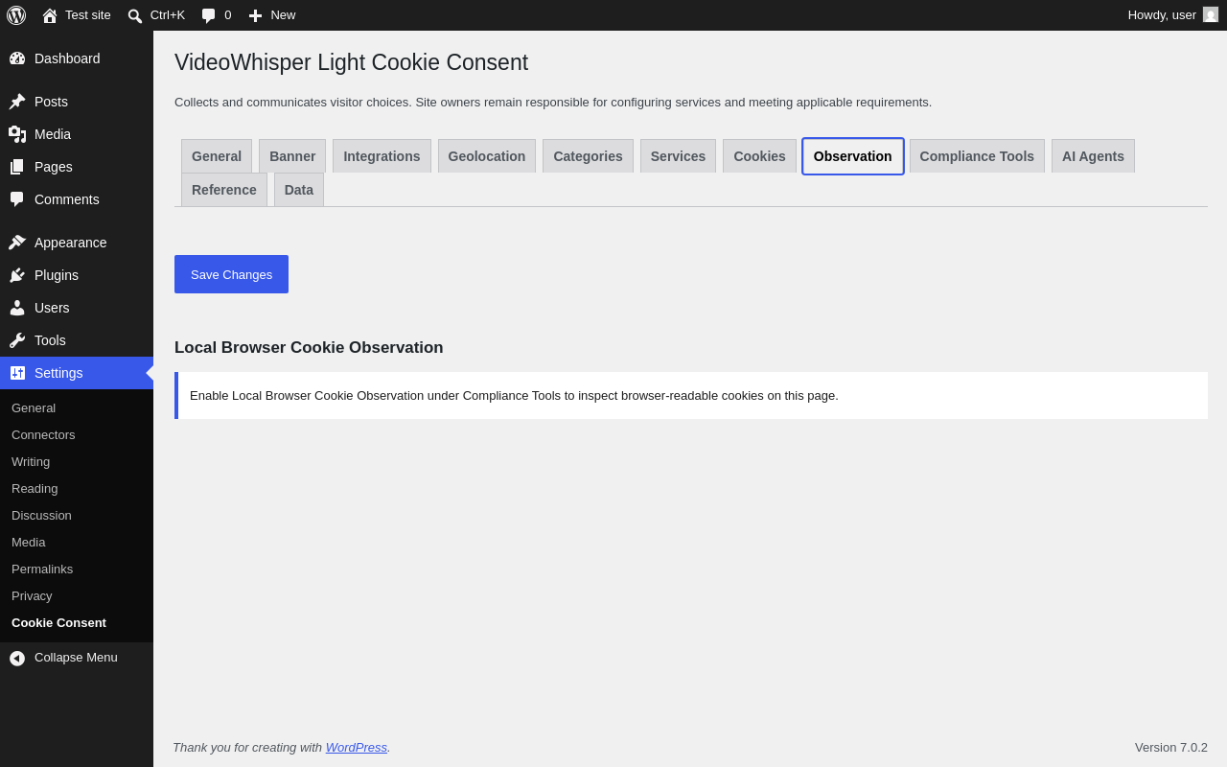Image resolution: width=1227 pixels, height=767 pixels.
Task: Click the Collapse Menu label
Action: (76, 657)
